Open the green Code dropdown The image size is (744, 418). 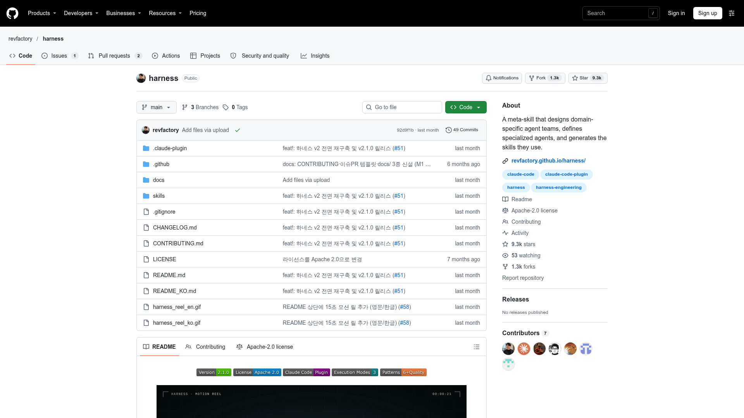466,107
